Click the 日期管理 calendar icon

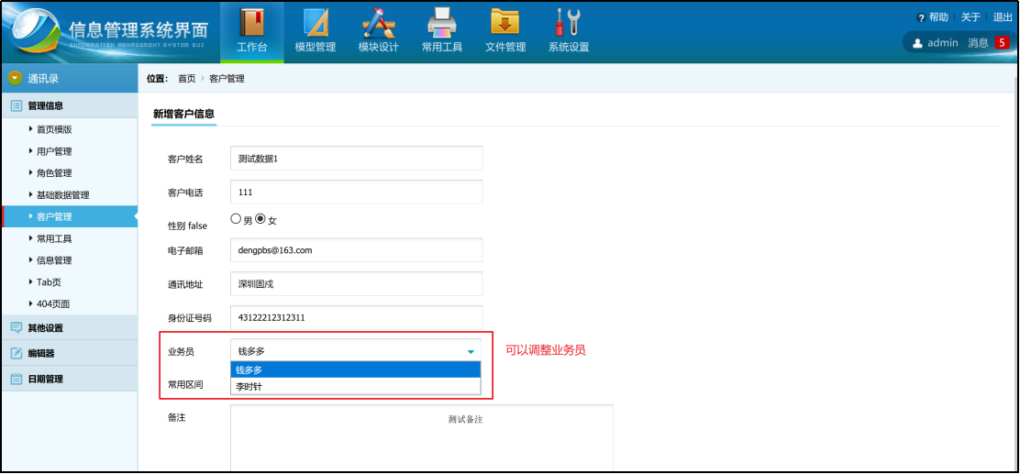[x=17, y=379]
